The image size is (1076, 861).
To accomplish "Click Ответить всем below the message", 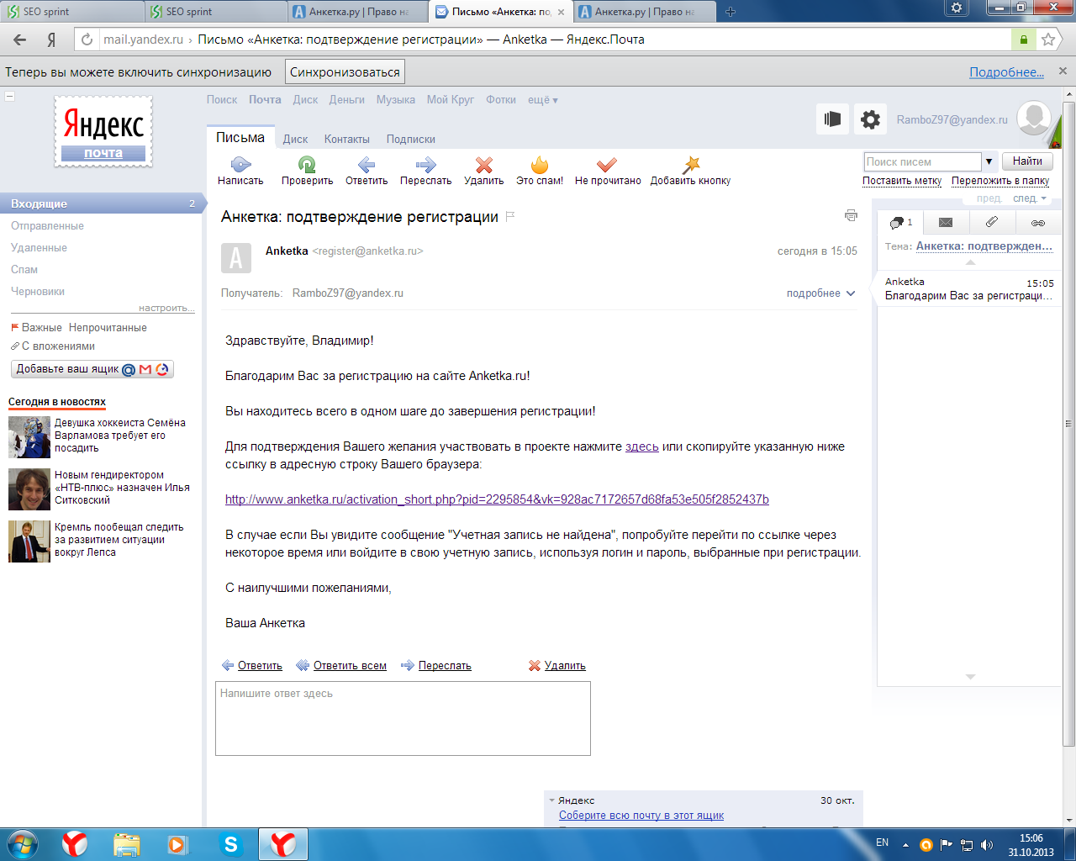I will 350,666.
